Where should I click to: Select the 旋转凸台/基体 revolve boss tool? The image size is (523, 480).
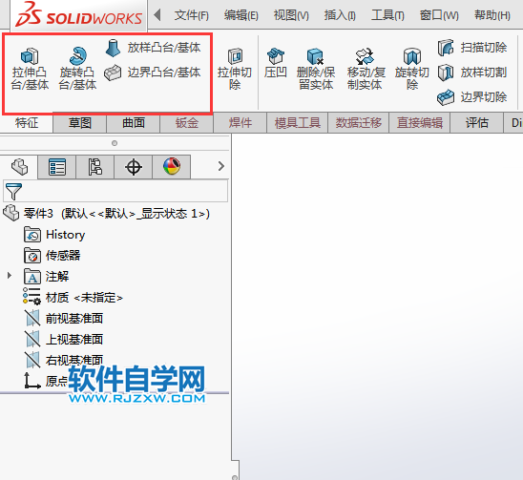pyautogui.click(x=77, y=69)
